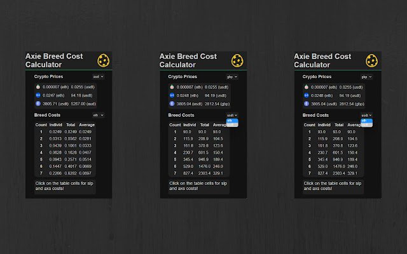Open the eth Breed Costs dropdown in left panel
This screenshot has width=407, height=254.
coord(99,115)
